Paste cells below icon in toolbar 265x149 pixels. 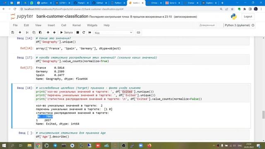coord(40,32)
